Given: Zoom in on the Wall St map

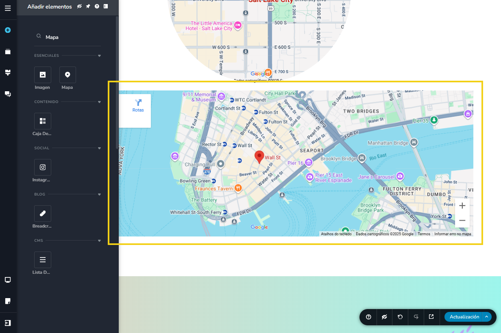Looking at the screenshot, I should coord(462,206).
